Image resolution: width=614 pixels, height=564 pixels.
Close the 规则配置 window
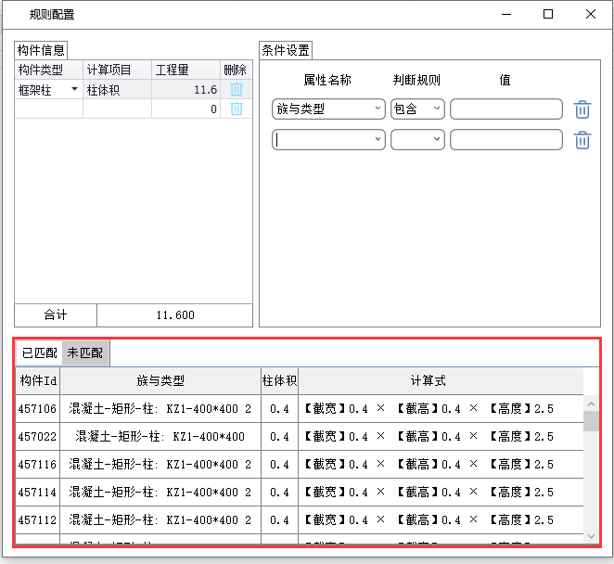click(591, 14)
